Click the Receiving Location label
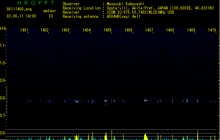 81,8
